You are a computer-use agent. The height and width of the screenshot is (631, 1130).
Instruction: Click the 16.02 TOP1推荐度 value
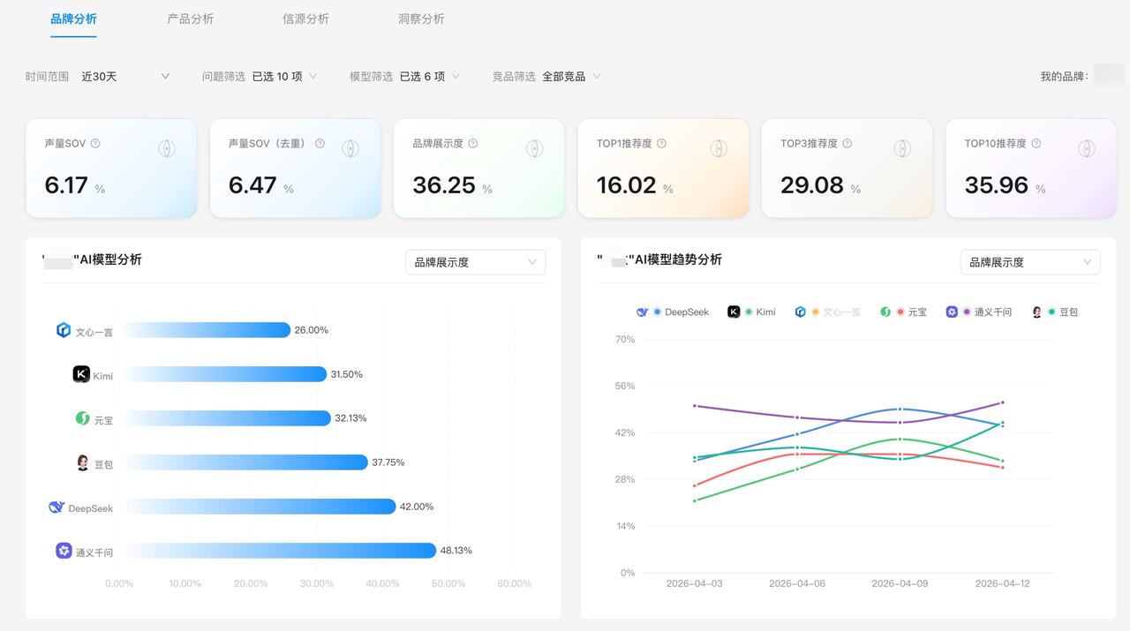click(626, 185)
